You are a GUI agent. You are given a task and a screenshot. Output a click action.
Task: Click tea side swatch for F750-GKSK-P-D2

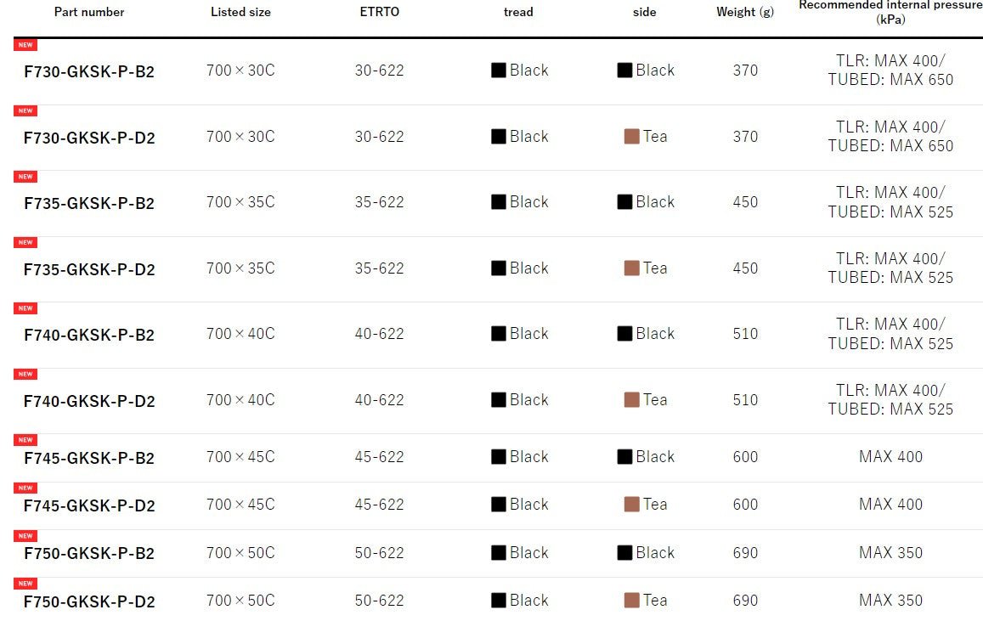pyautogui.click(x=631, y=601)
